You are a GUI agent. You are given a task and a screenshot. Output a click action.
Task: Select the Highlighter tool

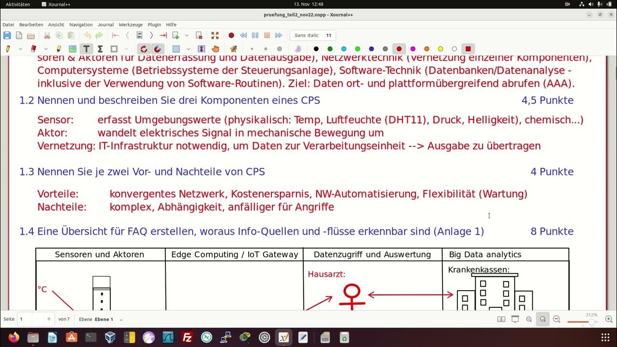(58, 49)
